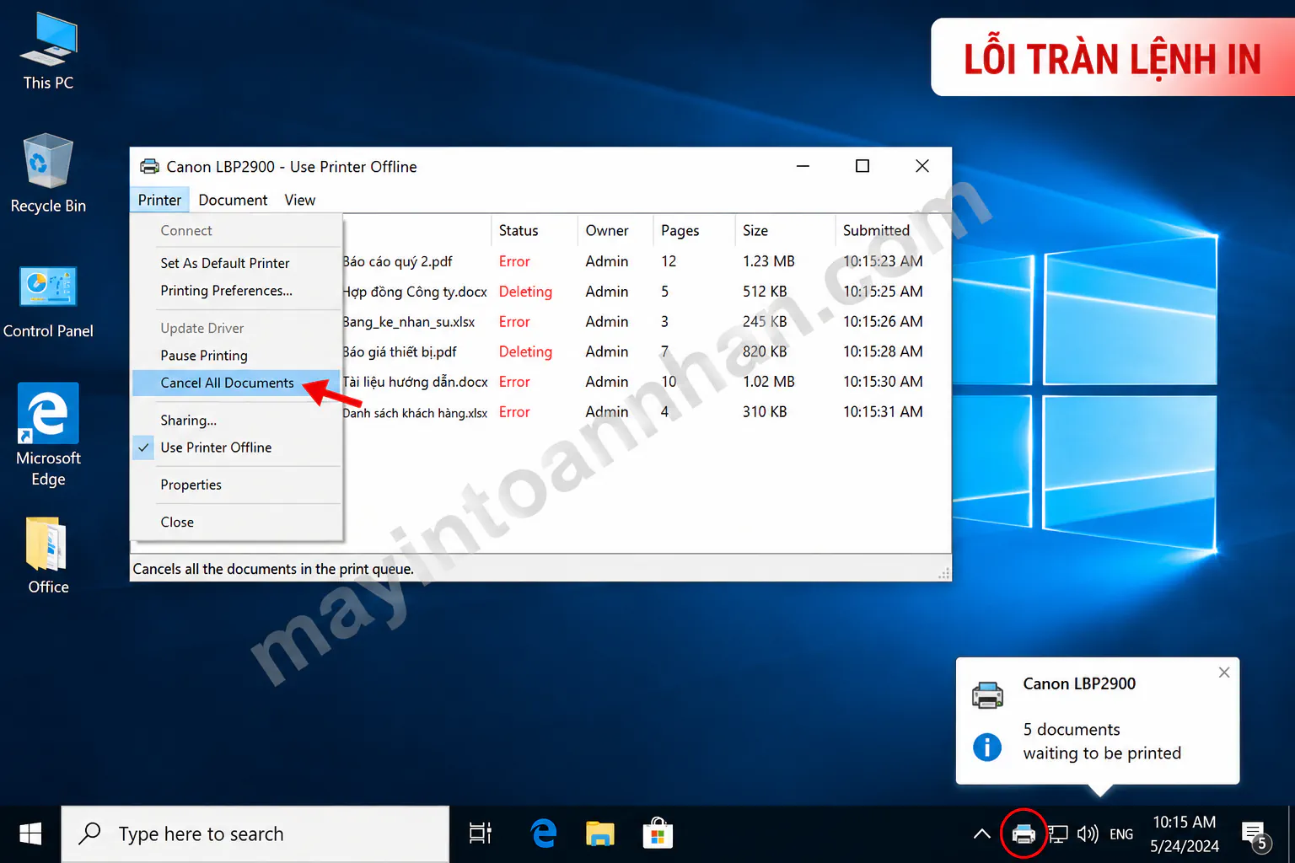This screenshot has height=863, width=1295.
Task: Minimize the Canon LBP2900 queue window
Action: coord(803,166)
